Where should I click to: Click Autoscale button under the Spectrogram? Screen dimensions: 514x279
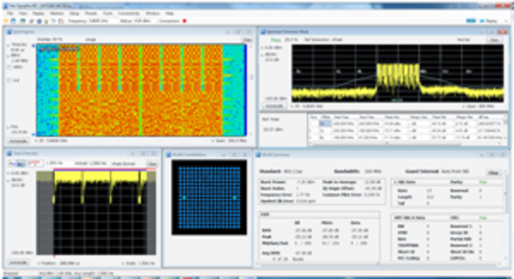(x=18, y=141)
